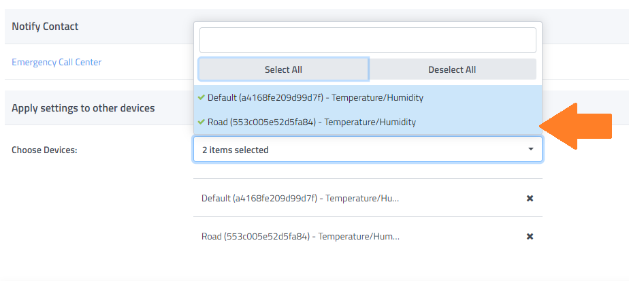Click the green checkmark beside the Road option
The height and width of the screenshot is (281, 629).
[201, 122]
